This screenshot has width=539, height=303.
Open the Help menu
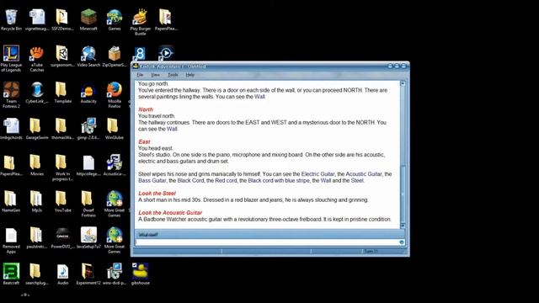[x=189, y=75]
